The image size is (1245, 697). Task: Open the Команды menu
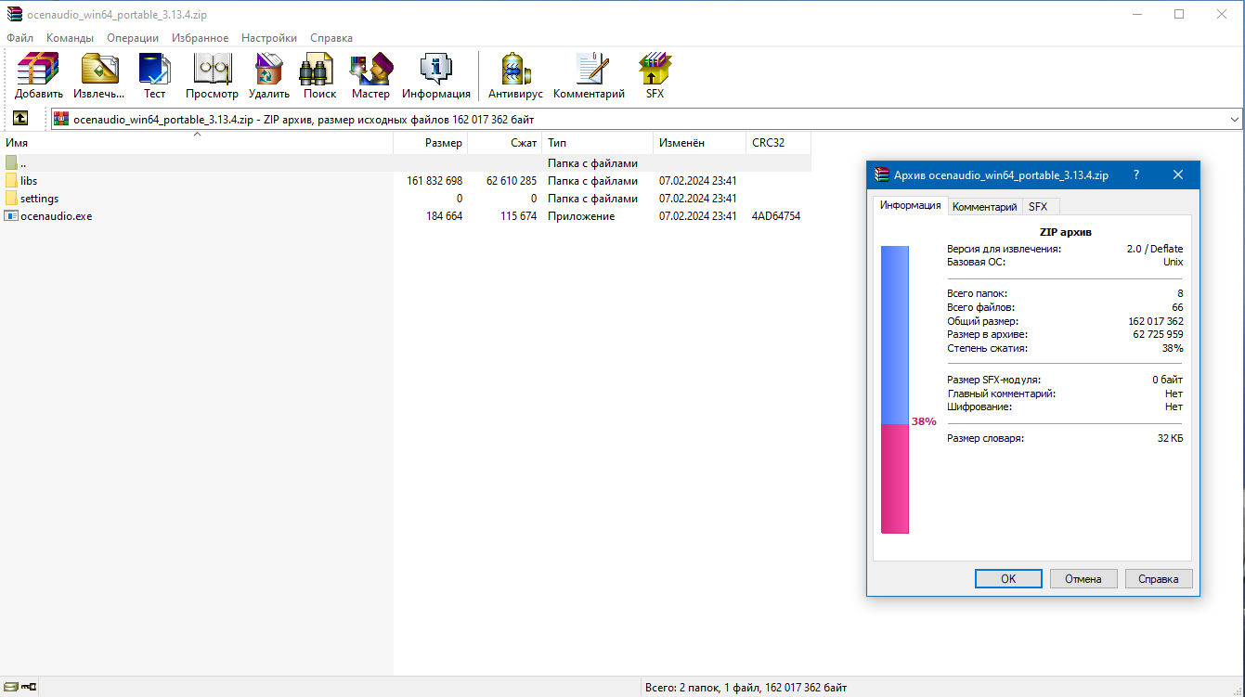[x=70, y=38]
